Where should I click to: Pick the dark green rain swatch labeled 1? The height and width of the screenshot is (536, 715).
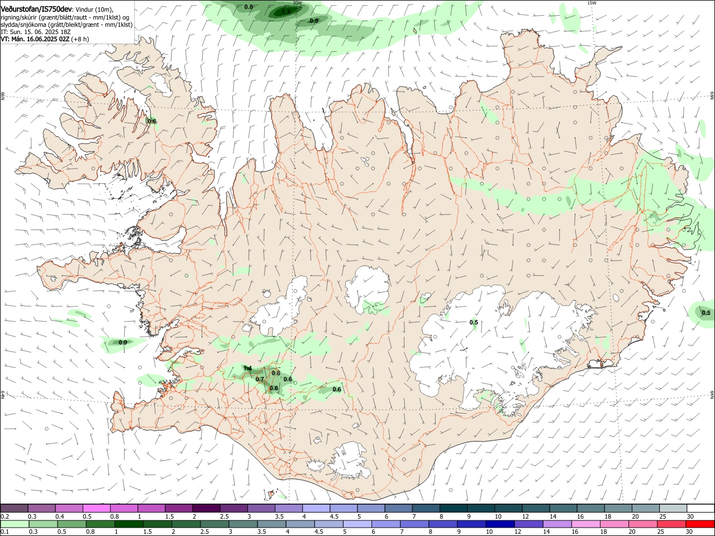point(128,524)
